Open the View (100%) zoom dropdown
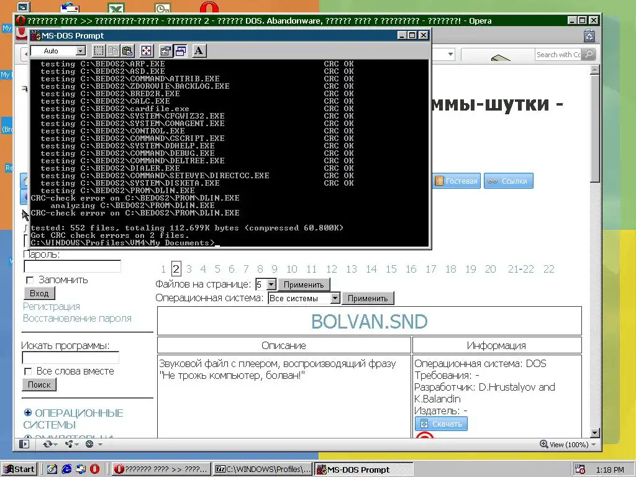Screen dimensions: 636x477 coord(593,445)
